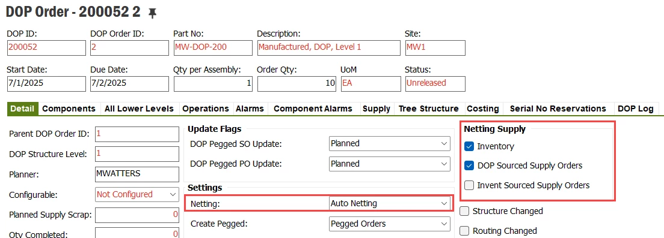This screenshot has height=238, width=664.
Task: Open the Netting dropdown
Action: [x=390, y=203]
